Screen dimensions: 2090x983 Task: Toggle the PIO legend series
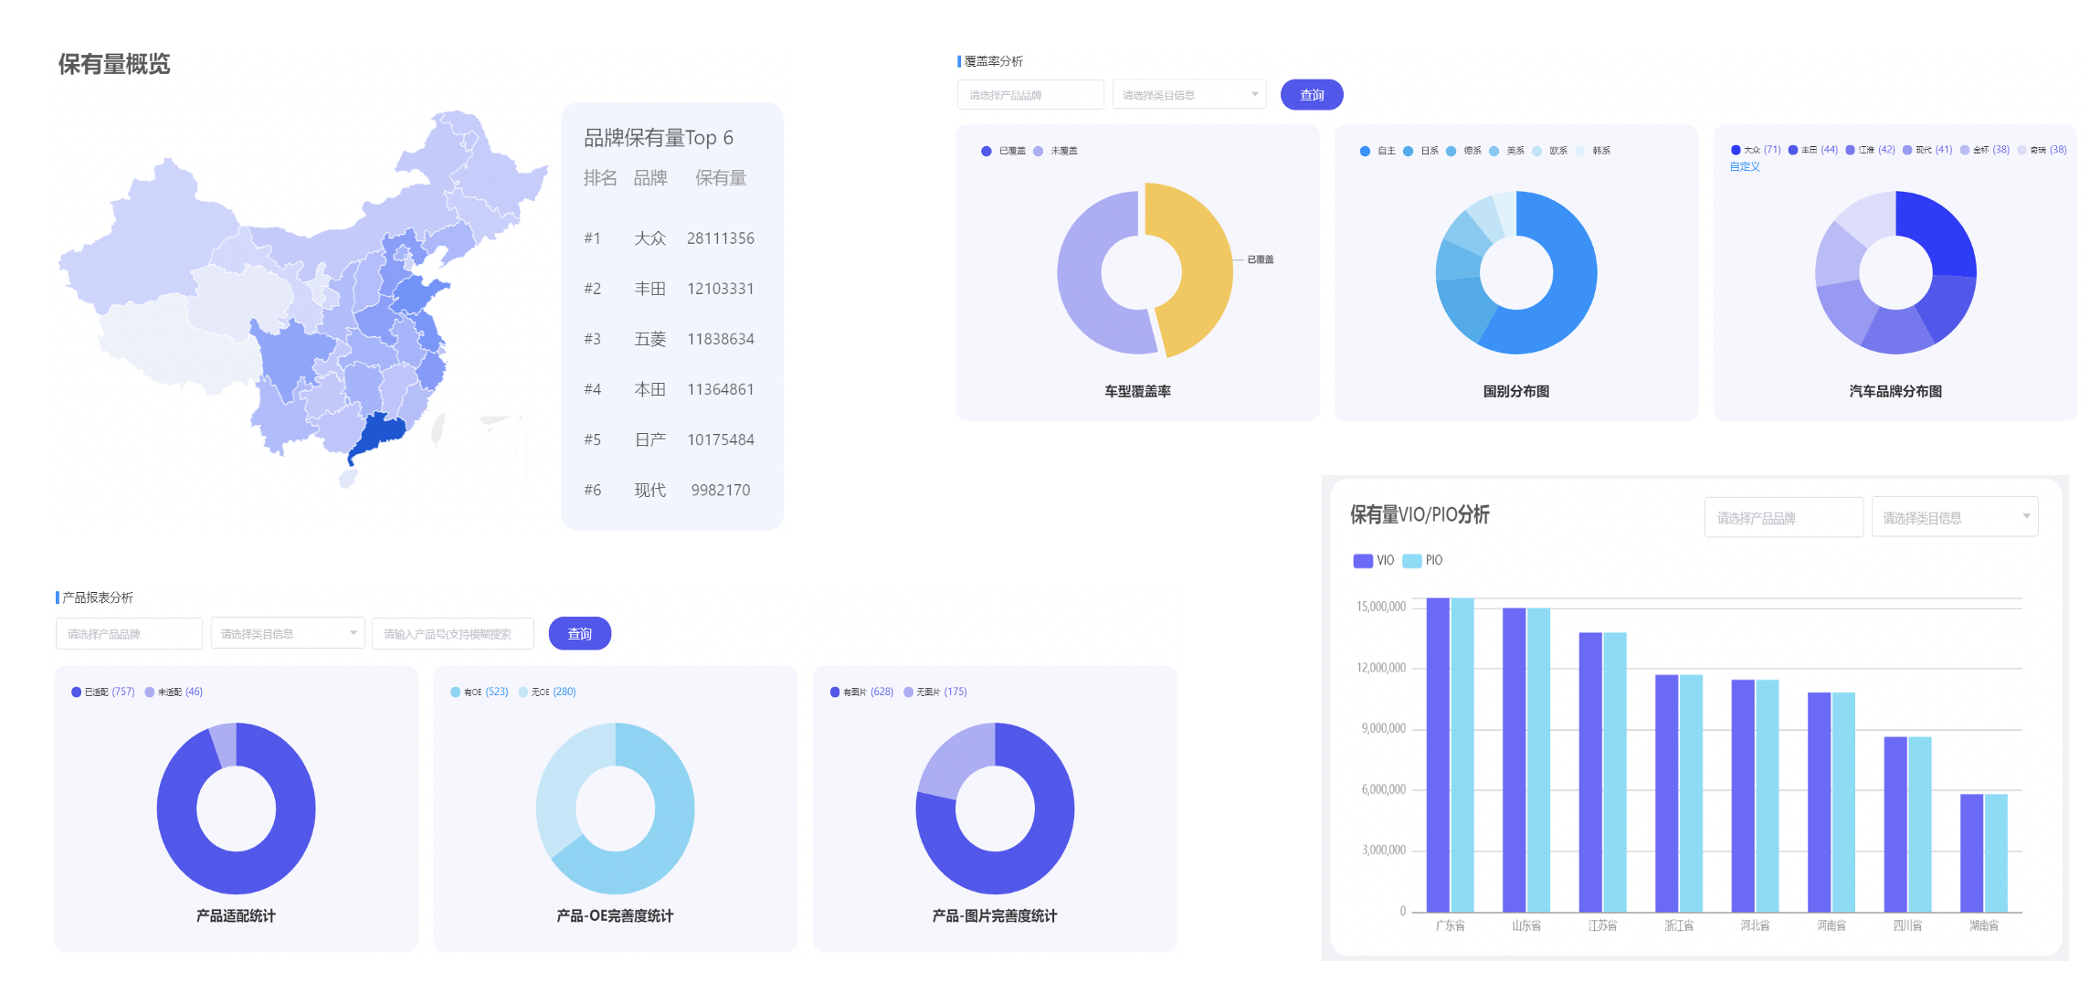point(1423,561)
